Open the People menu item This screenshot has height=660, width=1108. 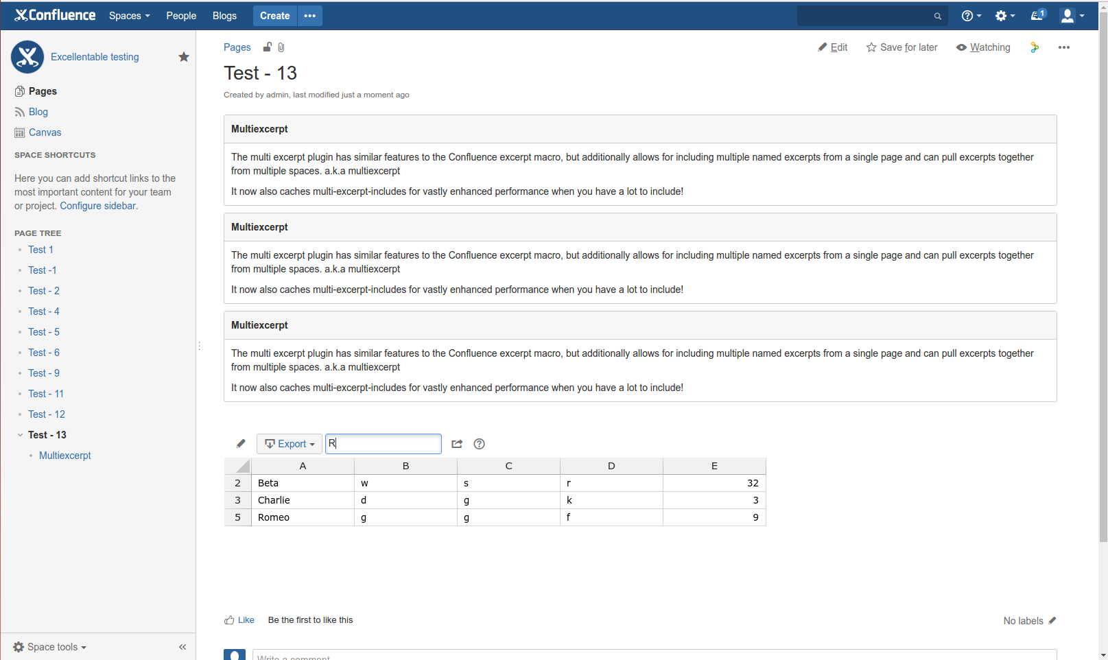tap(181, 16)
